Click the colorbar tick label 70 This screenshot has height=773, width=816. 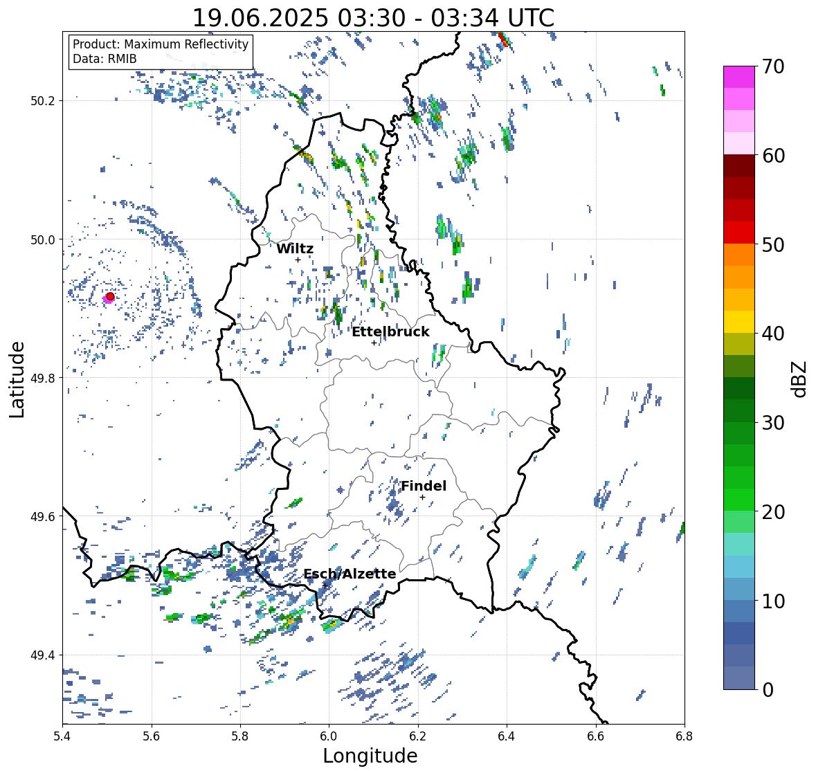tap(773, 66)
